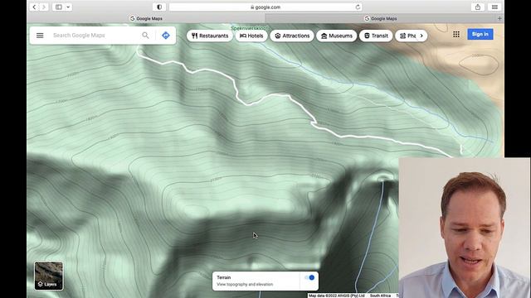Open the sidebar dropdown arrow
Viewport: 531px width, 298px height.
click(68, 7)
